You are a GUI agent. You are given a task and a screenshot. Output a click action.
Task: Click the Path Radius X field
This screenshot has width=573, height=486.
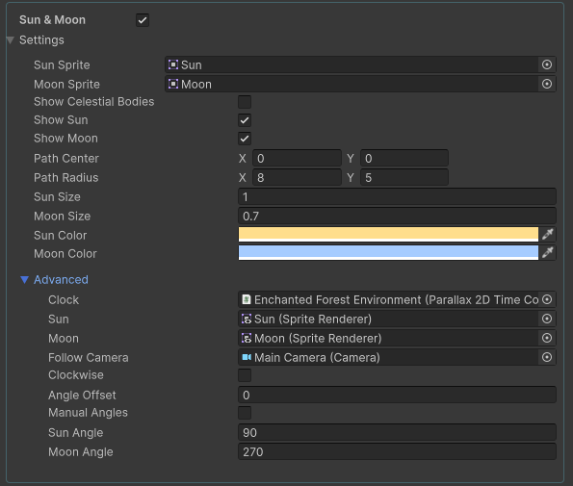297,178
